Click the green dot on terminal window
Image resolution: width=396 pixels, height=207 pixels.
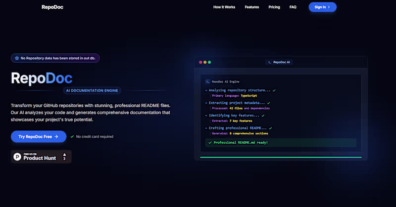tap(209, 62)
